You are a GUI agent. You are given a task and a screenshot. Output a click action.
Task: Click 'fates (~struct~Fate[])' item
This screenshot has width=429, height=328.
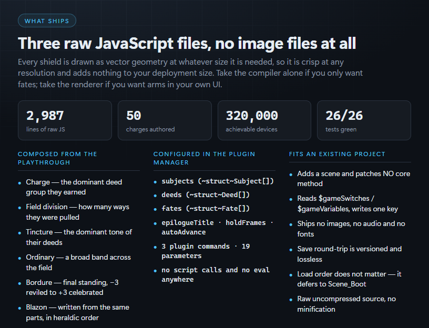point(206,209)
